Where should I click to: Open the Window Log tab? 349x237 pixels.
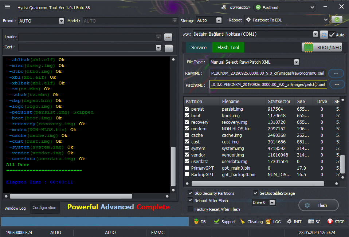[15, 208]
